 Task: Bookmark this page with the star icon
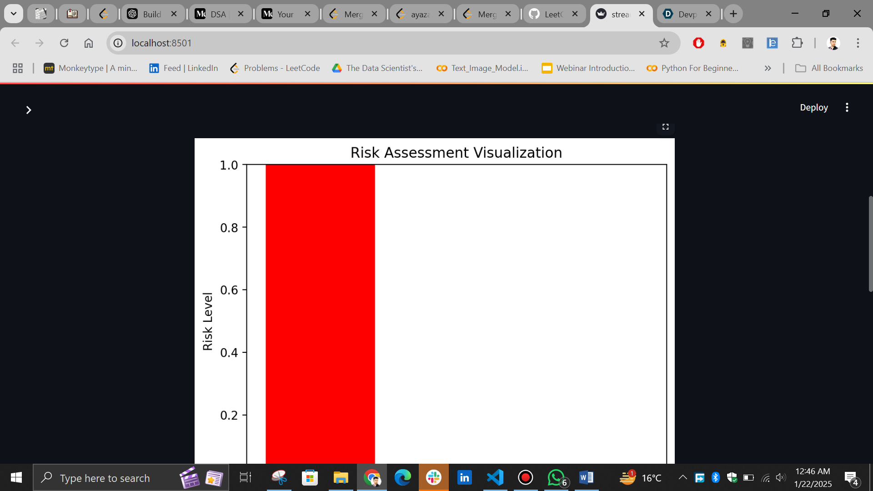click(x=664, y=43)
